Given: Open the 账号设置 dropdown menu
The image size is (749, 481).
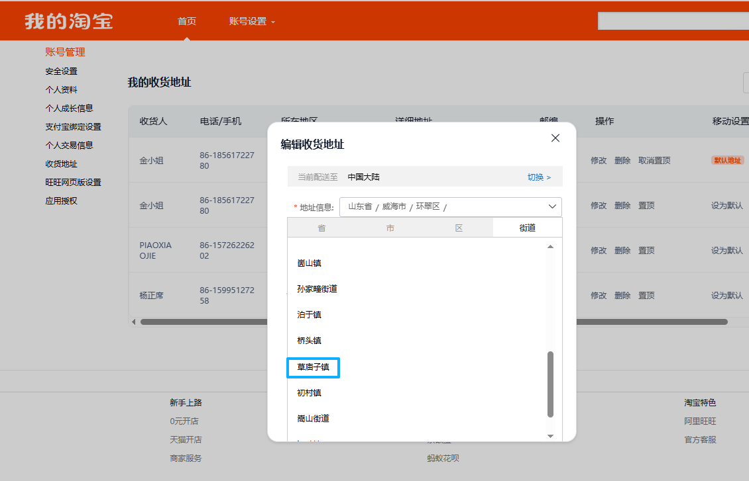Looking at the screenshot, I should pos(251,21).
